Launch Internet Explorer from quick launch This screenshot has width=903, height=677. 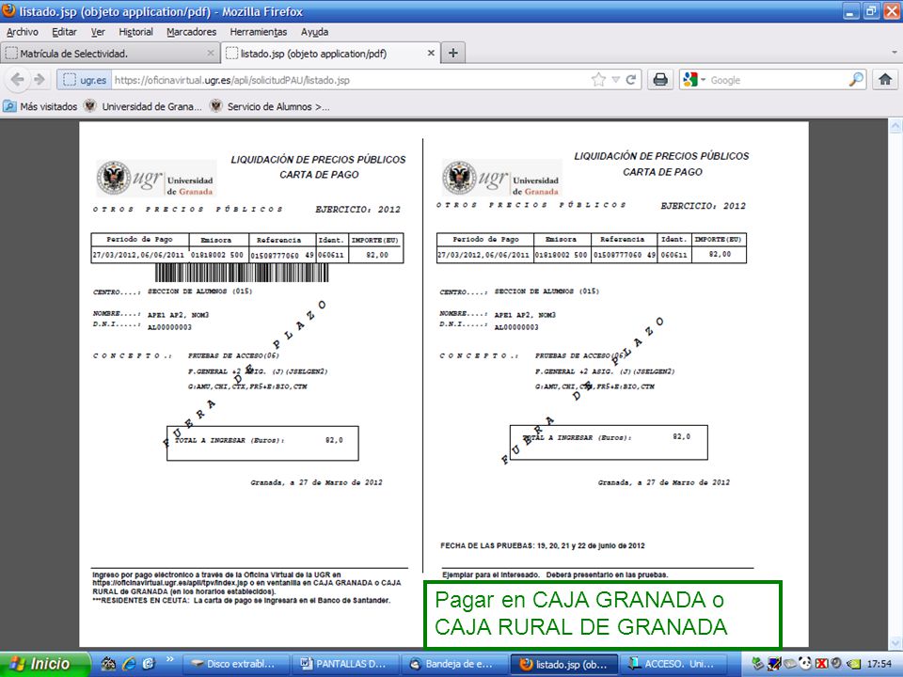point(128,664)
